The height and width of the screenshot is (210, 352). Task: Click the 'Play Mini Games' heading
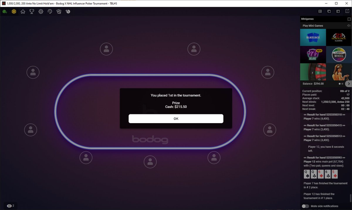(x=313, y=26)
